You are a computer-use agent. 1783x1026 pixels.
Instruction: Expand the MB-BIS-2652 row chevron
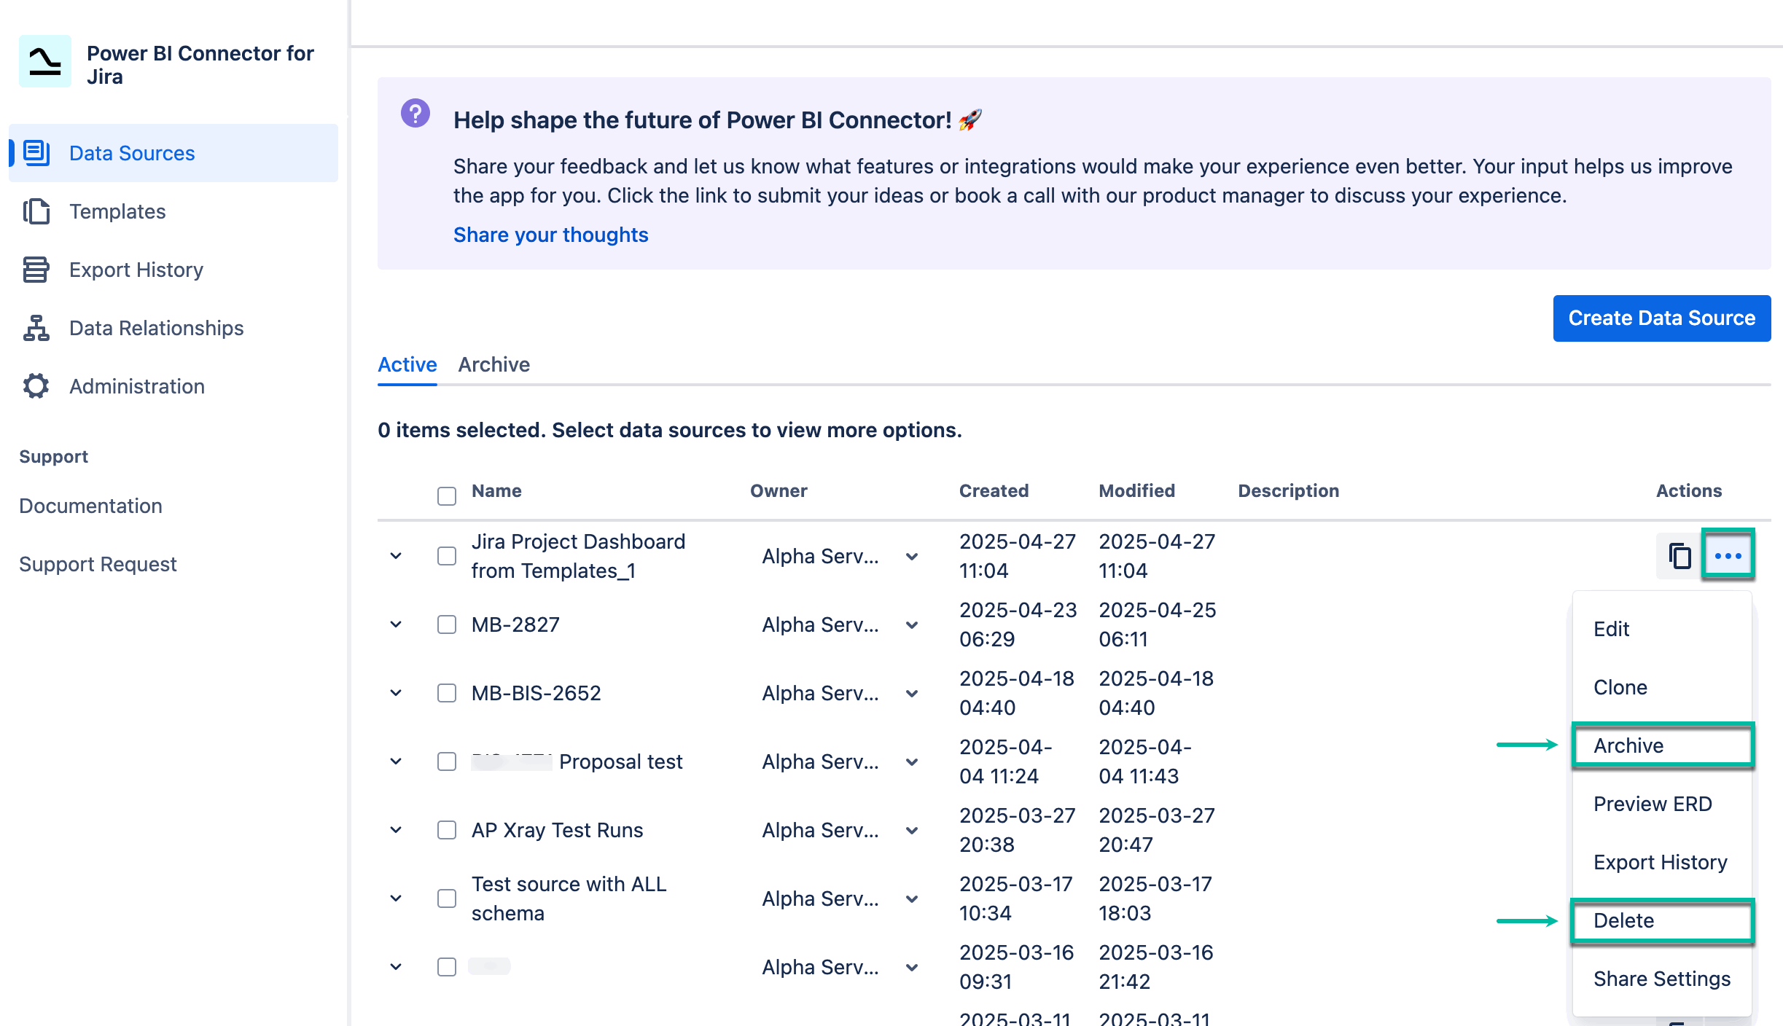(396, 693)
